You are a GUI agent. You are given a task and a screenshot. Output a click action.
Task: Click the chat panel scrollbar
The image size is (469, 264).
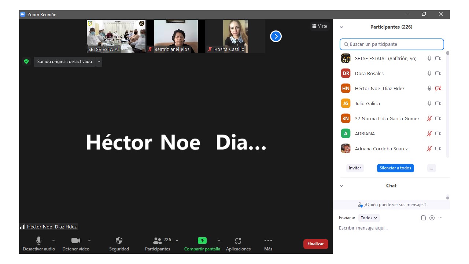coord(448,198)
